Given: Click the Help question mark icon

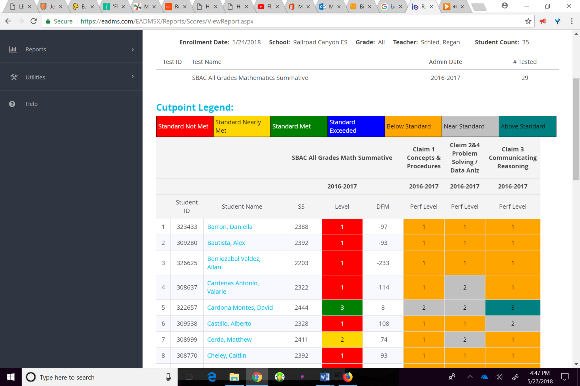Looking at the screenshot, I should [x=12, y=104].
